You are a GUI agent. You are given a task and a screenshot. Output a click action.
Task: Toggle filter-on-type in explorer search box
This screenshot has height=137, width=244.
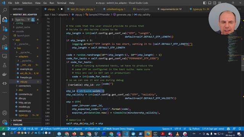click(29, 20)
